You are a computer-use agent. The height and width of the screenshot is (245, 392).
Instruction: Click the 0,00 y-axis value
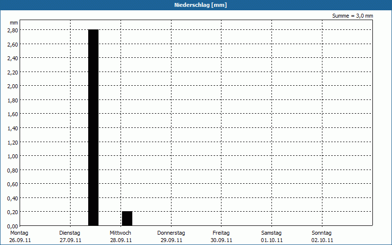(x=13, y=226)
